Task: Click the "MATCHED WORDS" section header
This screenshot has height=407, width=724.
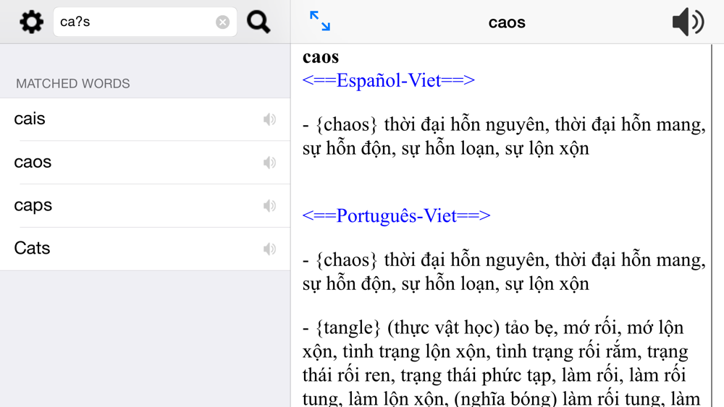Action: [73, 84]
